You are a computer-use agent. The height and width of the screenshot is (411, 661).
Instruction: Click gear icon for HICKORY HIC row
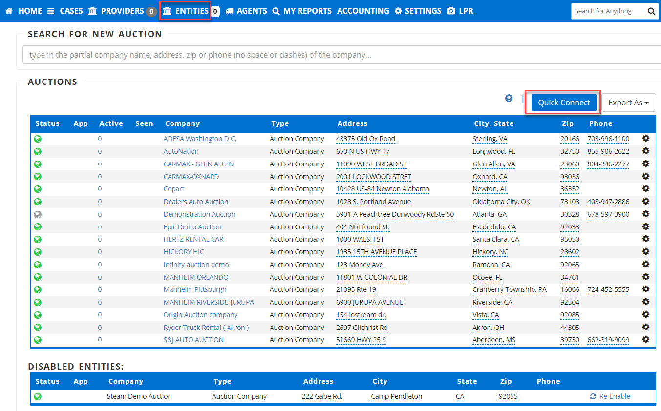645,252
